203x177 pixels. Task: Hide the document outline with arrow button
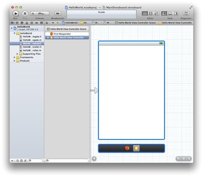point(94,159)
